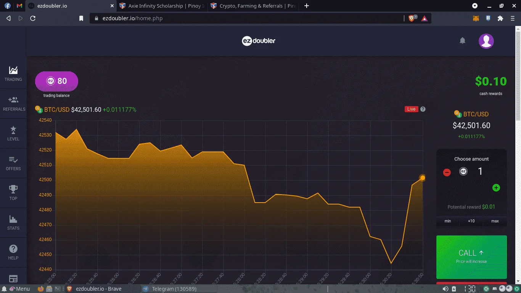Open the Extensions puzzle-piece menu
This screenshot has height=293, width=521.
point(500,18)
